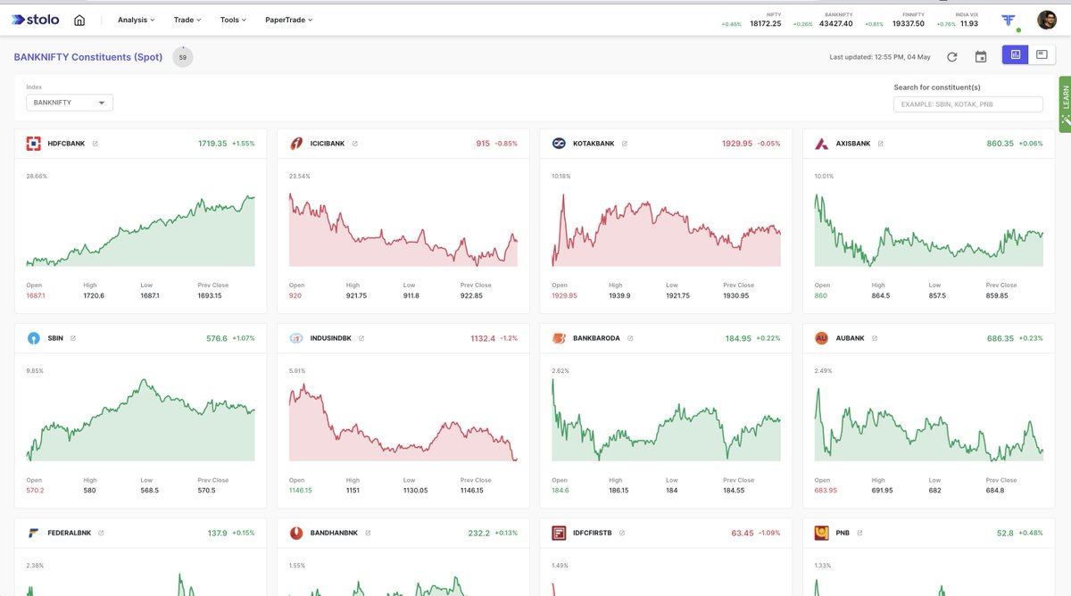The height and width of the screenshot is (596, 1071).
Task: Open PNB external link icon
Action: tap(859, 533)
